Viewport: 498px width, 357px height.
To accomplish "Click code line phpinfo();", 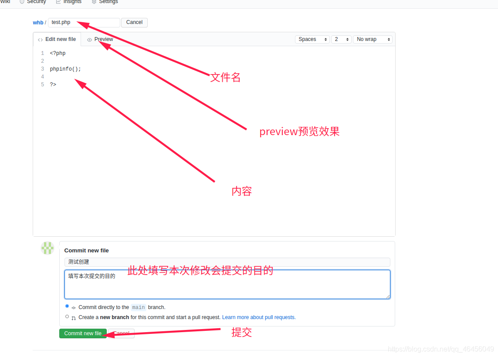I will (65, 69).
